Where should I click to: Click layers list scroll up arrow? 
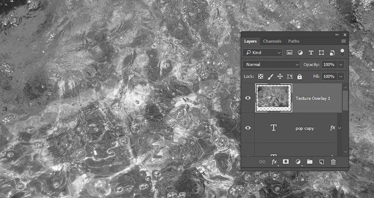coord(345,88)
